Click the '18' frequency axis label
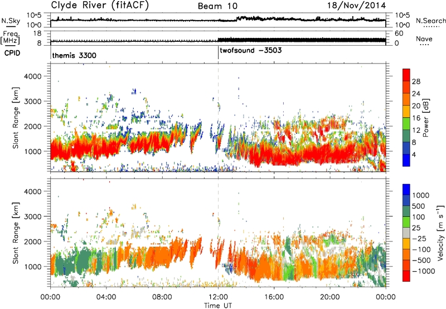446x309 pixels. coord(37,33)
